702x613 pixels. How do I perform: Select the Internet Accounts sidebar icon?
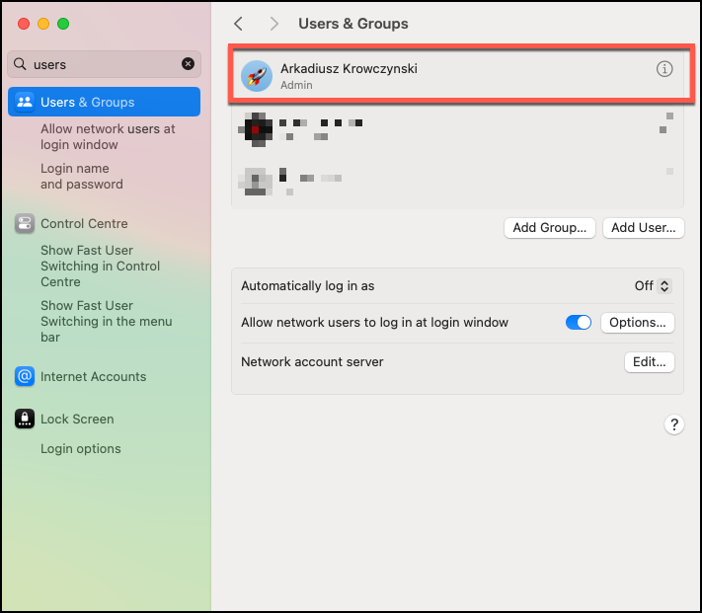click(25, 377)
